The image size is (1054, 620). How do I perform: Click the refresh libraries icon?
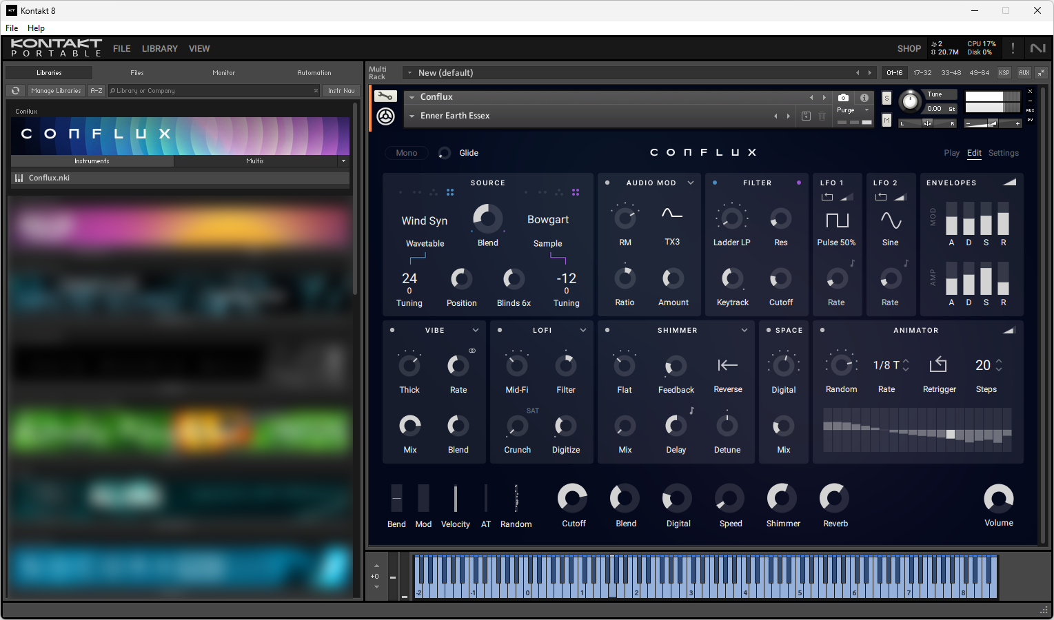(15, 91)
